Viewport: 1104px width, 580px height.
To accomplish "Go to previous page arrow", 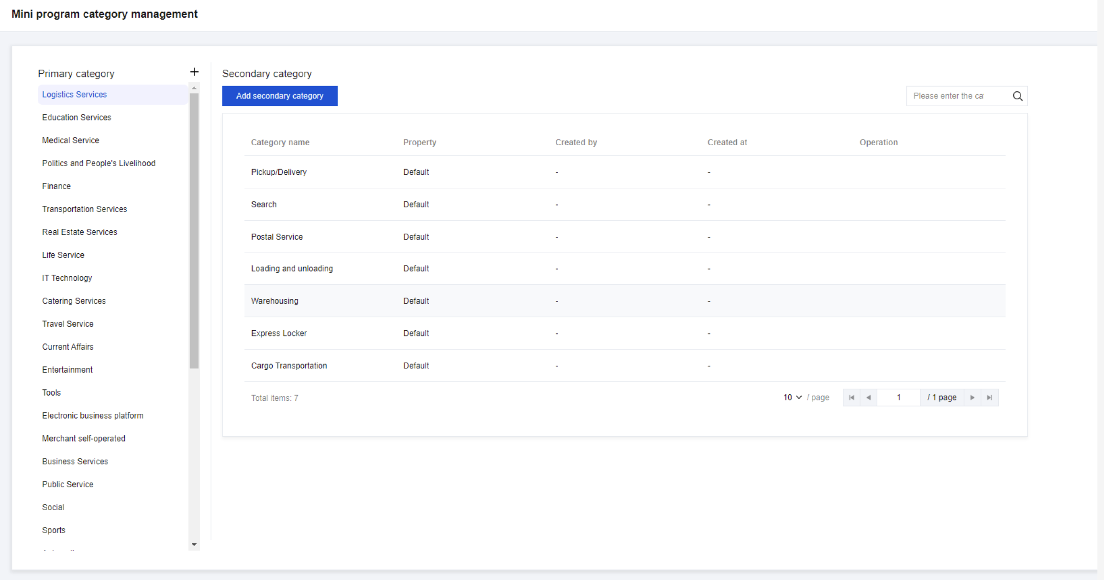I will coord(869,397).
